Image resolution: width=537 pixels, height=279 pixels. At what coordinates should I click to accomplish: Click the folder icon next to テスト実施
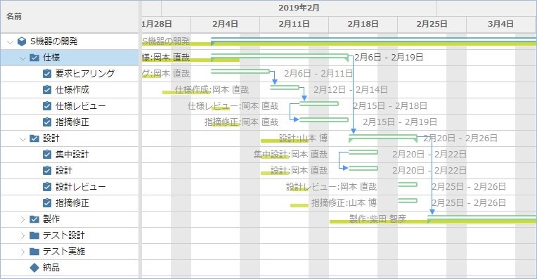(34, 252)
